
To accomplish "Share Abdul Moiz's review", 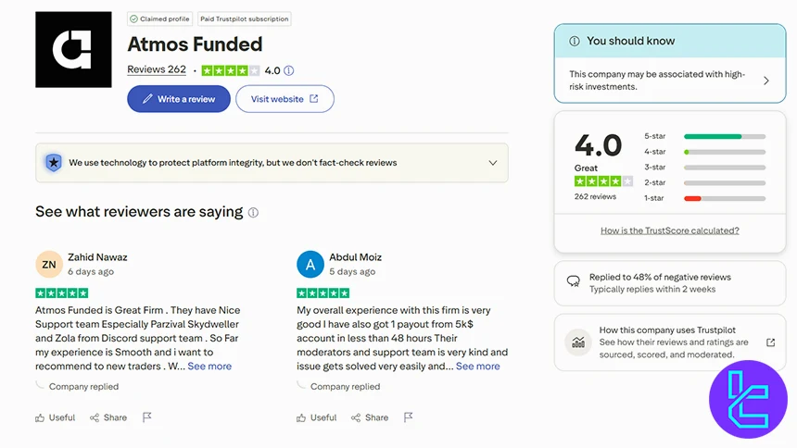I will click(370, 417).
